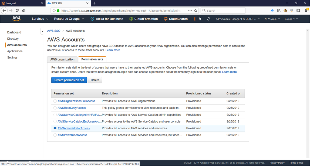Sort by Permission set column header
Viewport: 310px width, 166px height.
64,93
